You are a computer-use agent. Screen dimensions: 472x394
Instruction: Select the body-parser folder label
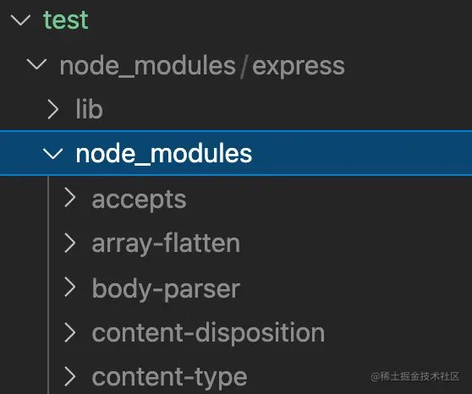click(x=166, y=289)
